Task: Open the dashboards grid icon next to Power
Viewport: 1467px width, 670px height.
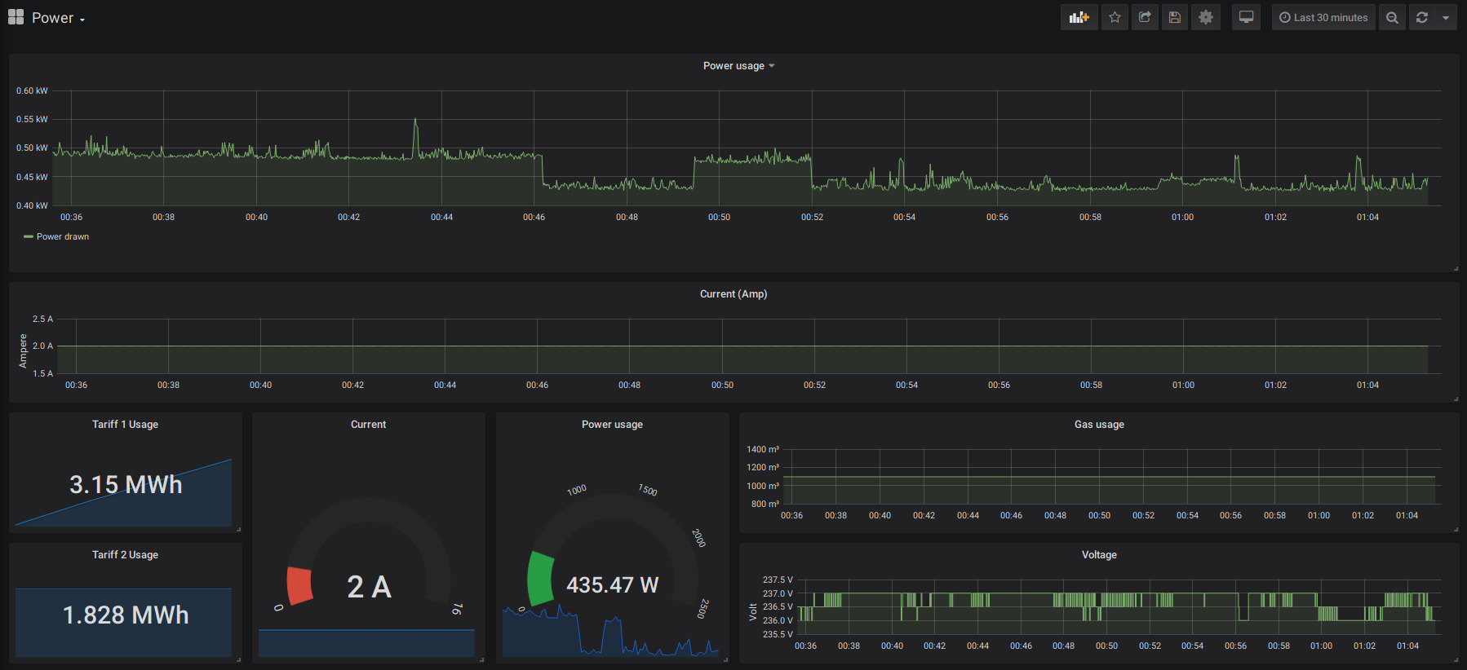Action: 16,17
